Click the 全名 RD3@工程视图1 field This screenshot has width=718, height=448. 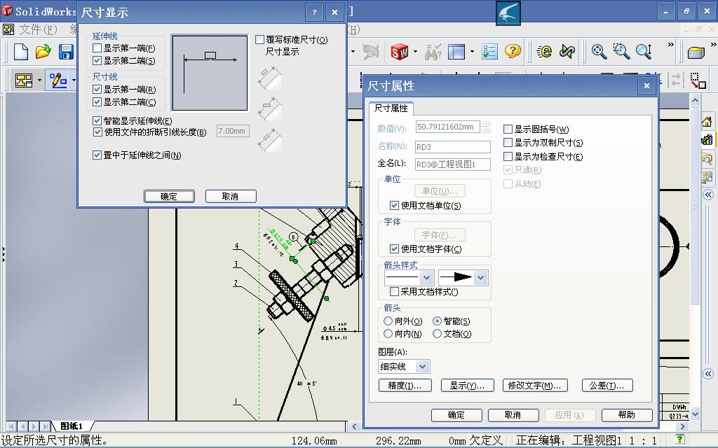tap(452, 164)
